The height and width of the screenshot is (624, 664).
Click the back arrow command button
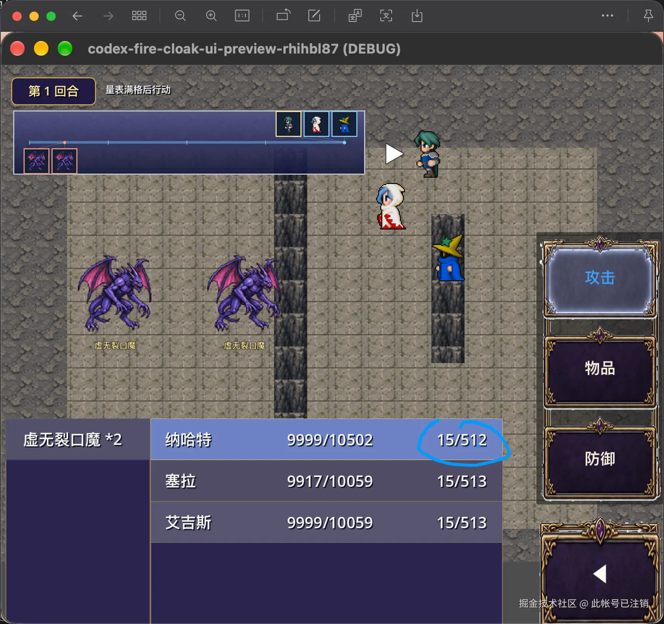click(x=600, y=573)
